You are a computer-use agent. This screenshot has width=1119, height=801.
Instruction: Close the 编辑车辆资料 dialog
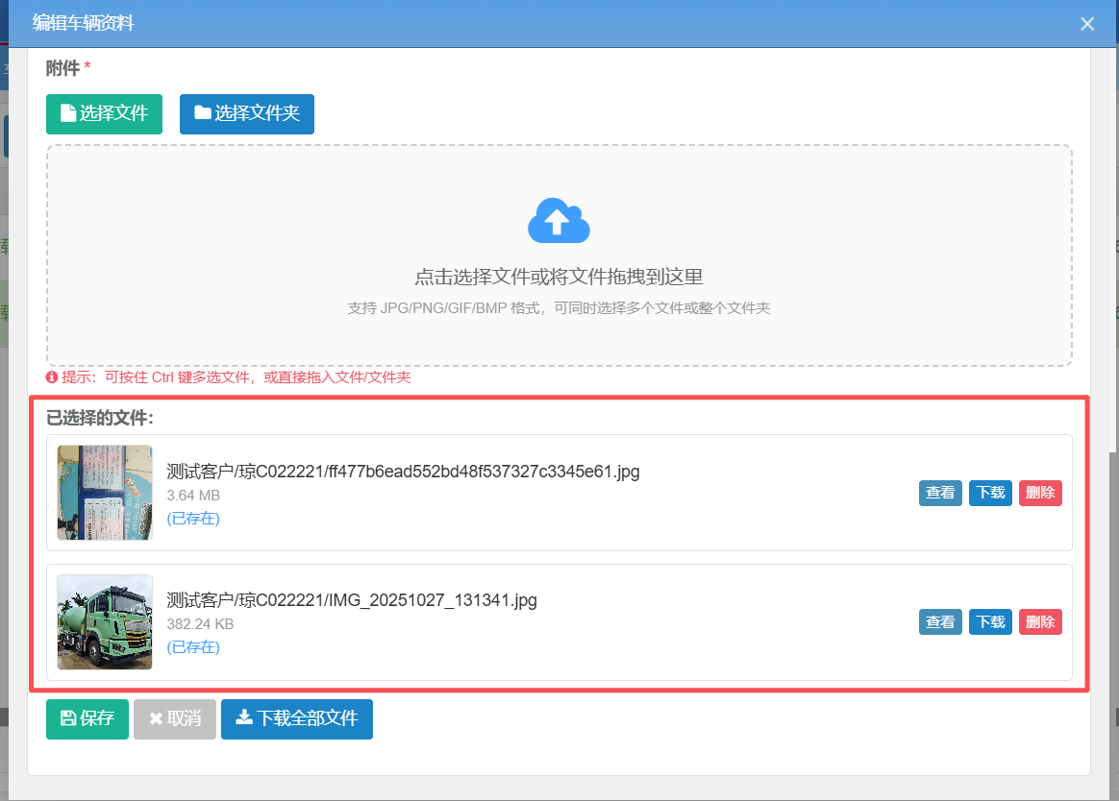[1087, 24]
